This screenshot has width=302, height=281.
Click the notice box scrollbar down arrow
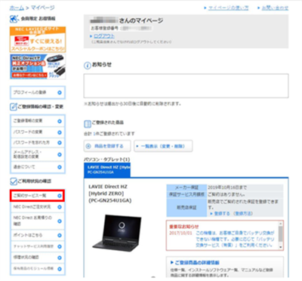(281, 247)
